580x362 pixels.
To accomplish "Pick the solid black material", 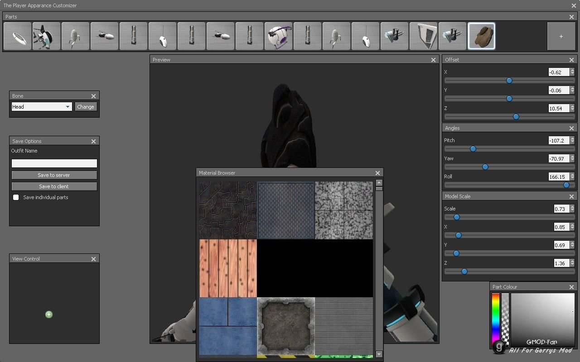I will 315,268.
